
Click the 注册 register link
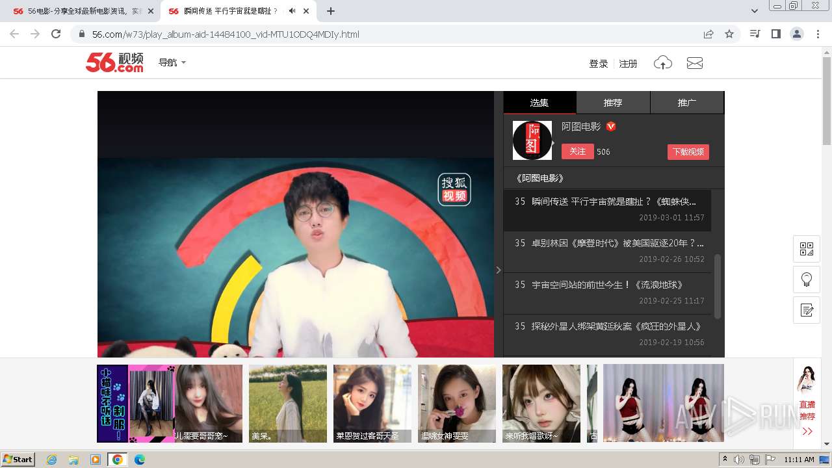(628, 64)
